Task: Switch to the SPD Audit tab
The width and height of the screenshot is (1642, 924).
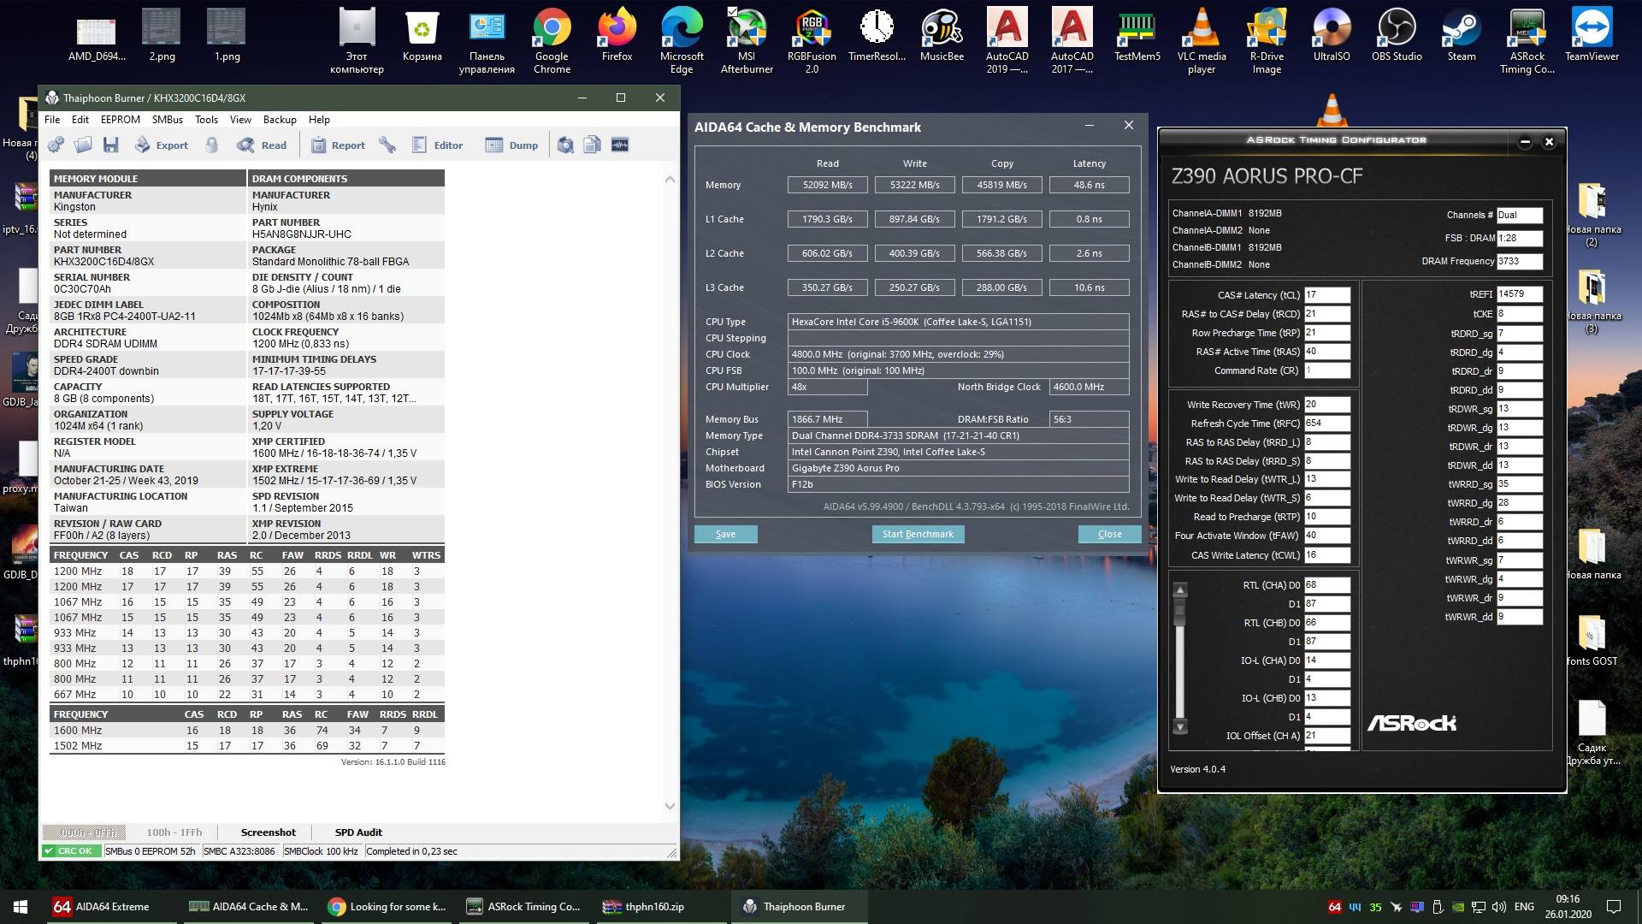Action: [x=358, y=832]
